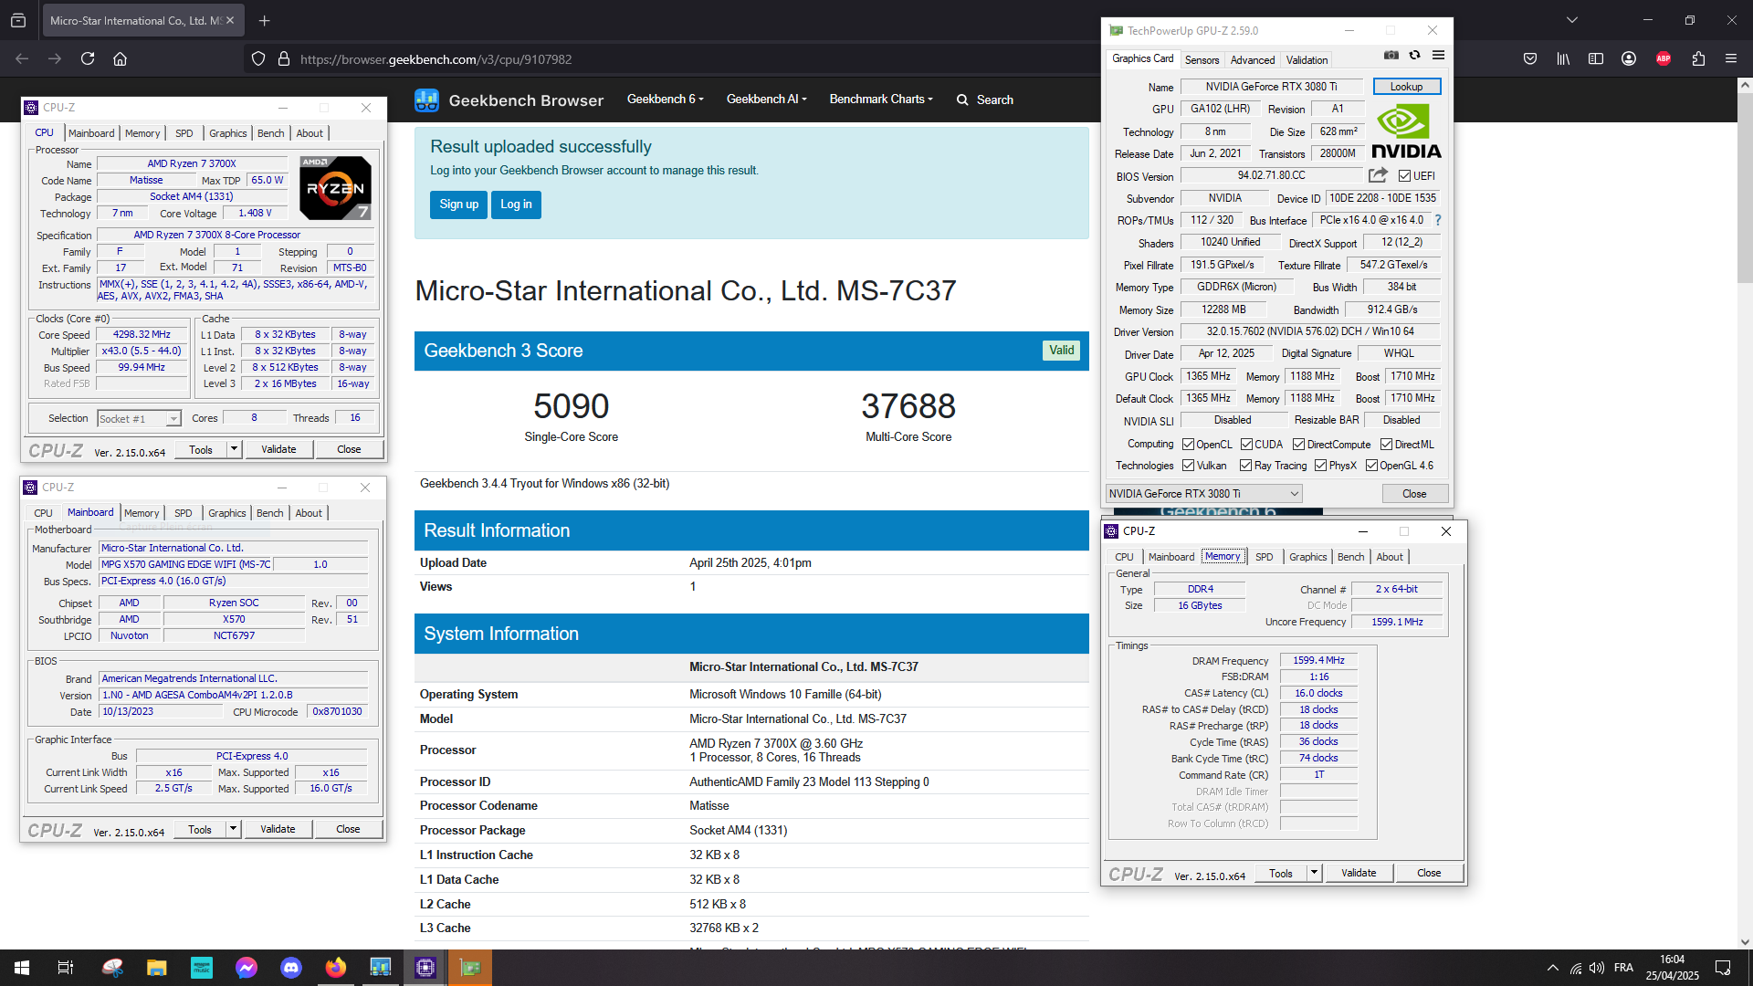Screen dimensions: 1753x986
Task: Reload the Geekbench page
Action: (x=88, y=59)
